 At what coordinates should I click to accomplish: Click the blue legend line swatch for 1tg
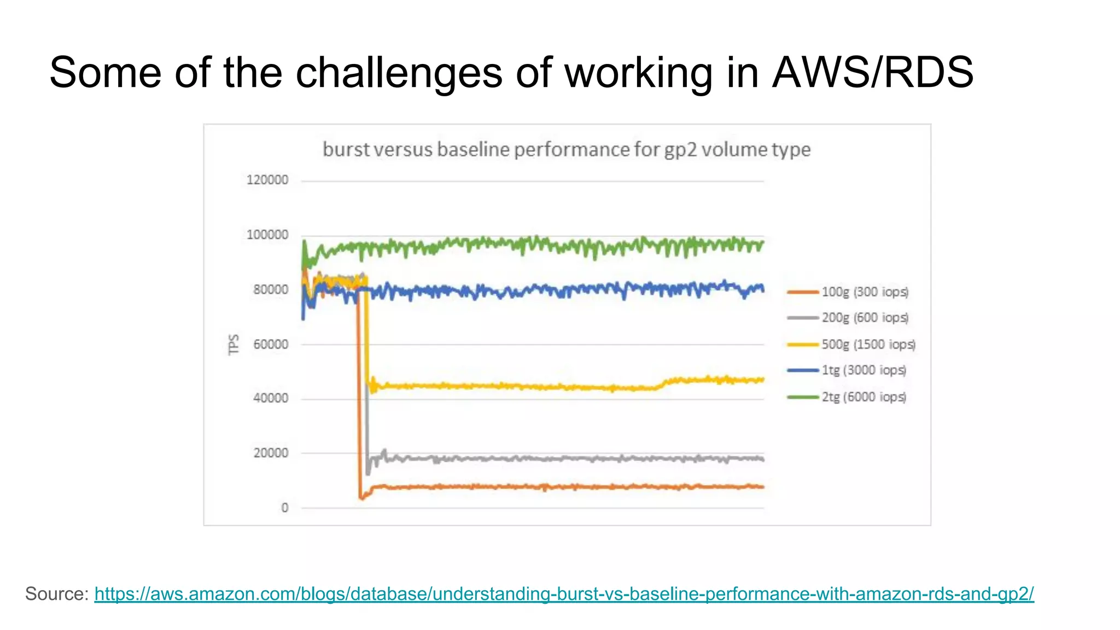pos(803,370)
